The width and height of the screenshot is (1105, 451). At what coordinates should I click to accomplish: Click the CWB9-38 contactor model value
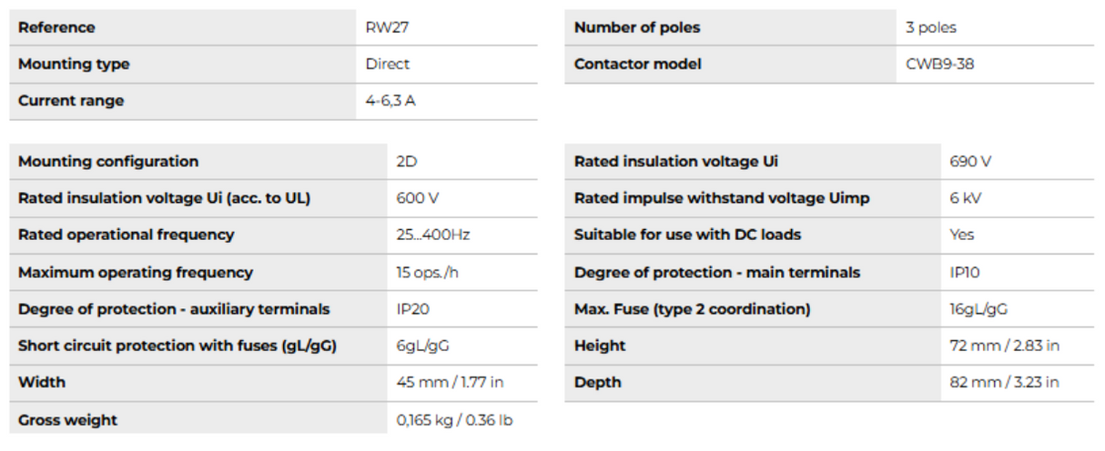click(940, 64)
